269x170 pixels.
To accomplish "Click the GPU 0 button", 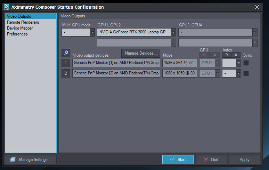I will tap(204, 55).
